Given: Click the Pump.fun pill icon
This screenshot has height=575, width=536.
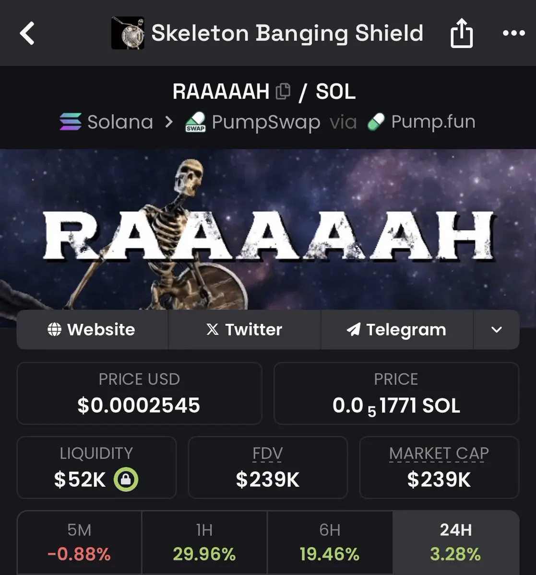Looking at the screenshot, I should 377,122.
